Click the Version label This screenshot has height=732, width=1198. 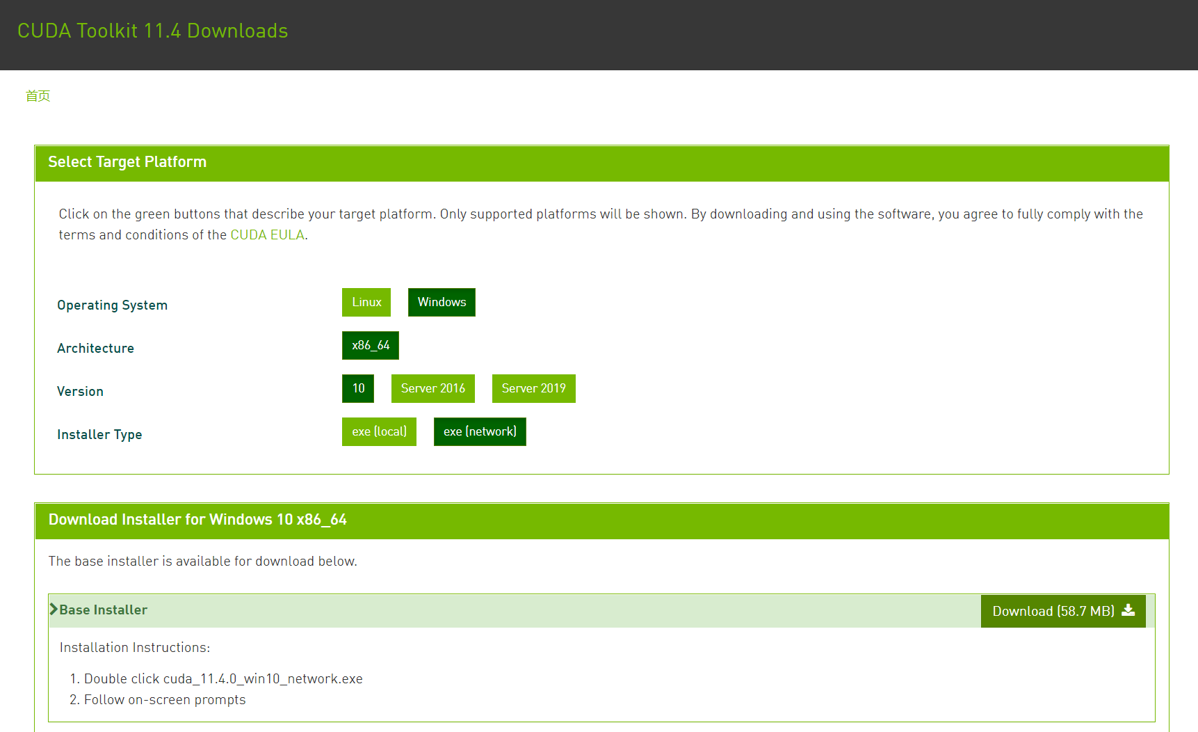81,391
